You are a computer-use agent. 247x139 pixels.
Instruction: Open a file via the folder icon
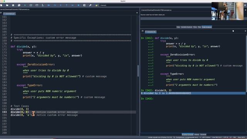click(7, 5)
